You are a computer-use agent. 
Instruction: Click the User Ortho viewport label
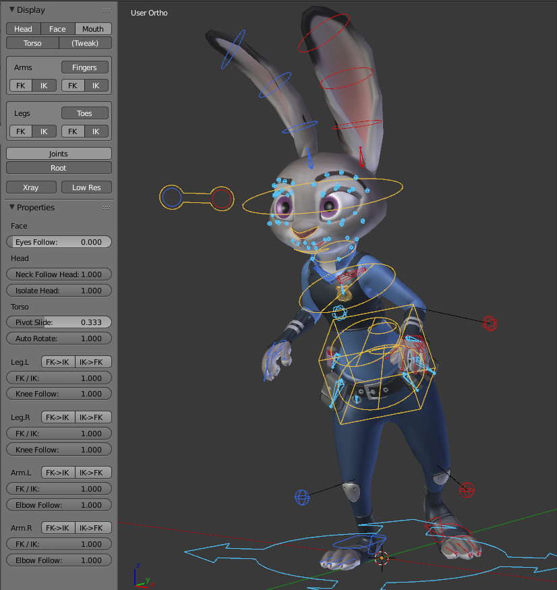[x=149, y=13]
